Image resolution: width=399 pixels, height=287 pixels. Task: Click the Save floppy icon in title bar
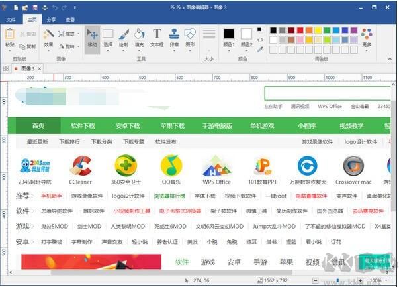pos(35,8)
